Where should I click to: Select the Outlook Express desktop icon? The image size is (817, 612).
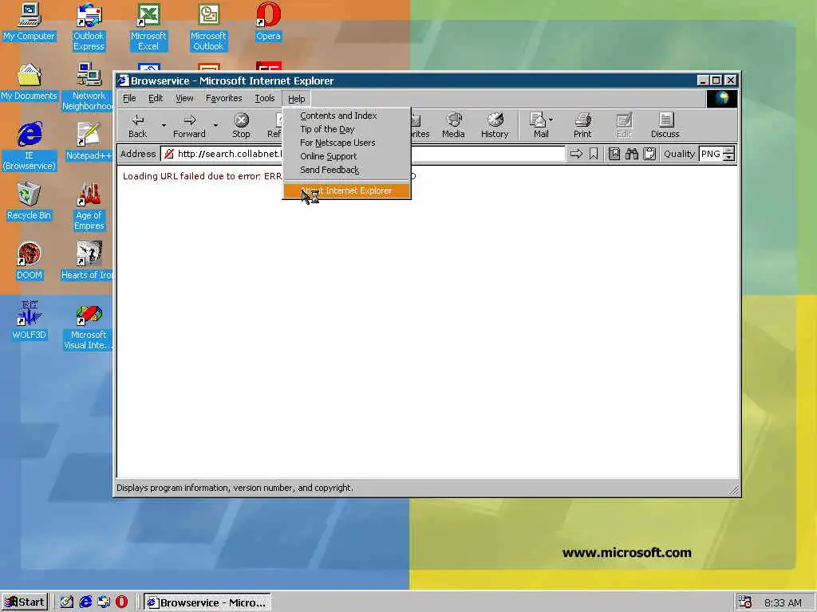coord(89,27)
